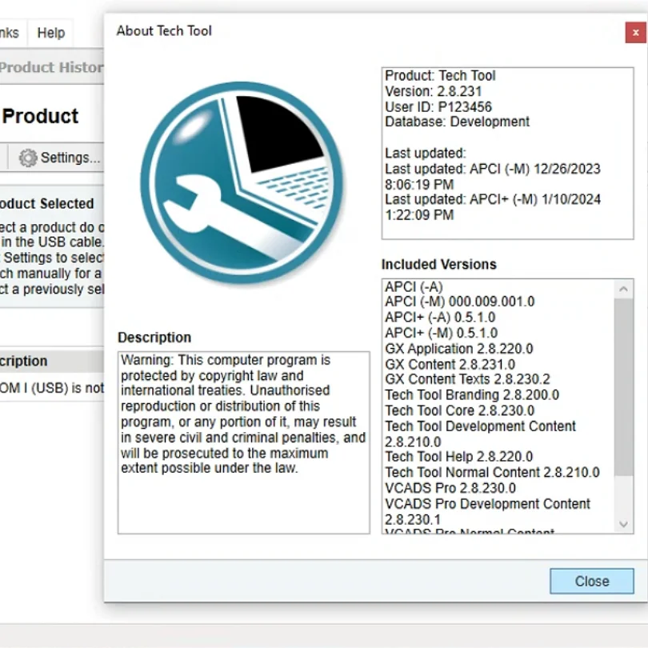648x648 pixels.
Task: Select 'Tech Tool Branding 2.8.200.0' entry
Action: point(472,394)
